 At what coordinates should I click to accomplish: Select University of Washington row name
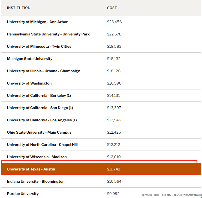[x=29, y=83]
